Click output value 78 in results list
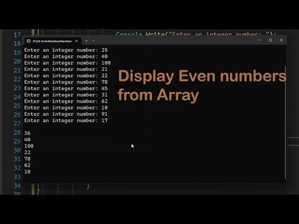The width and height of the screenshot is (299, 224). click(27, 159)
